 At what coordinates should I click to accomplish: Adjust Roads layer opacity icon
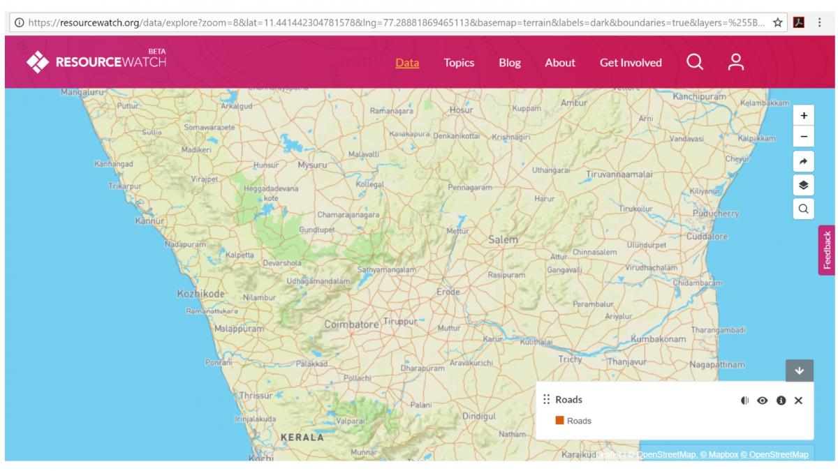click(x=745, y=401)
